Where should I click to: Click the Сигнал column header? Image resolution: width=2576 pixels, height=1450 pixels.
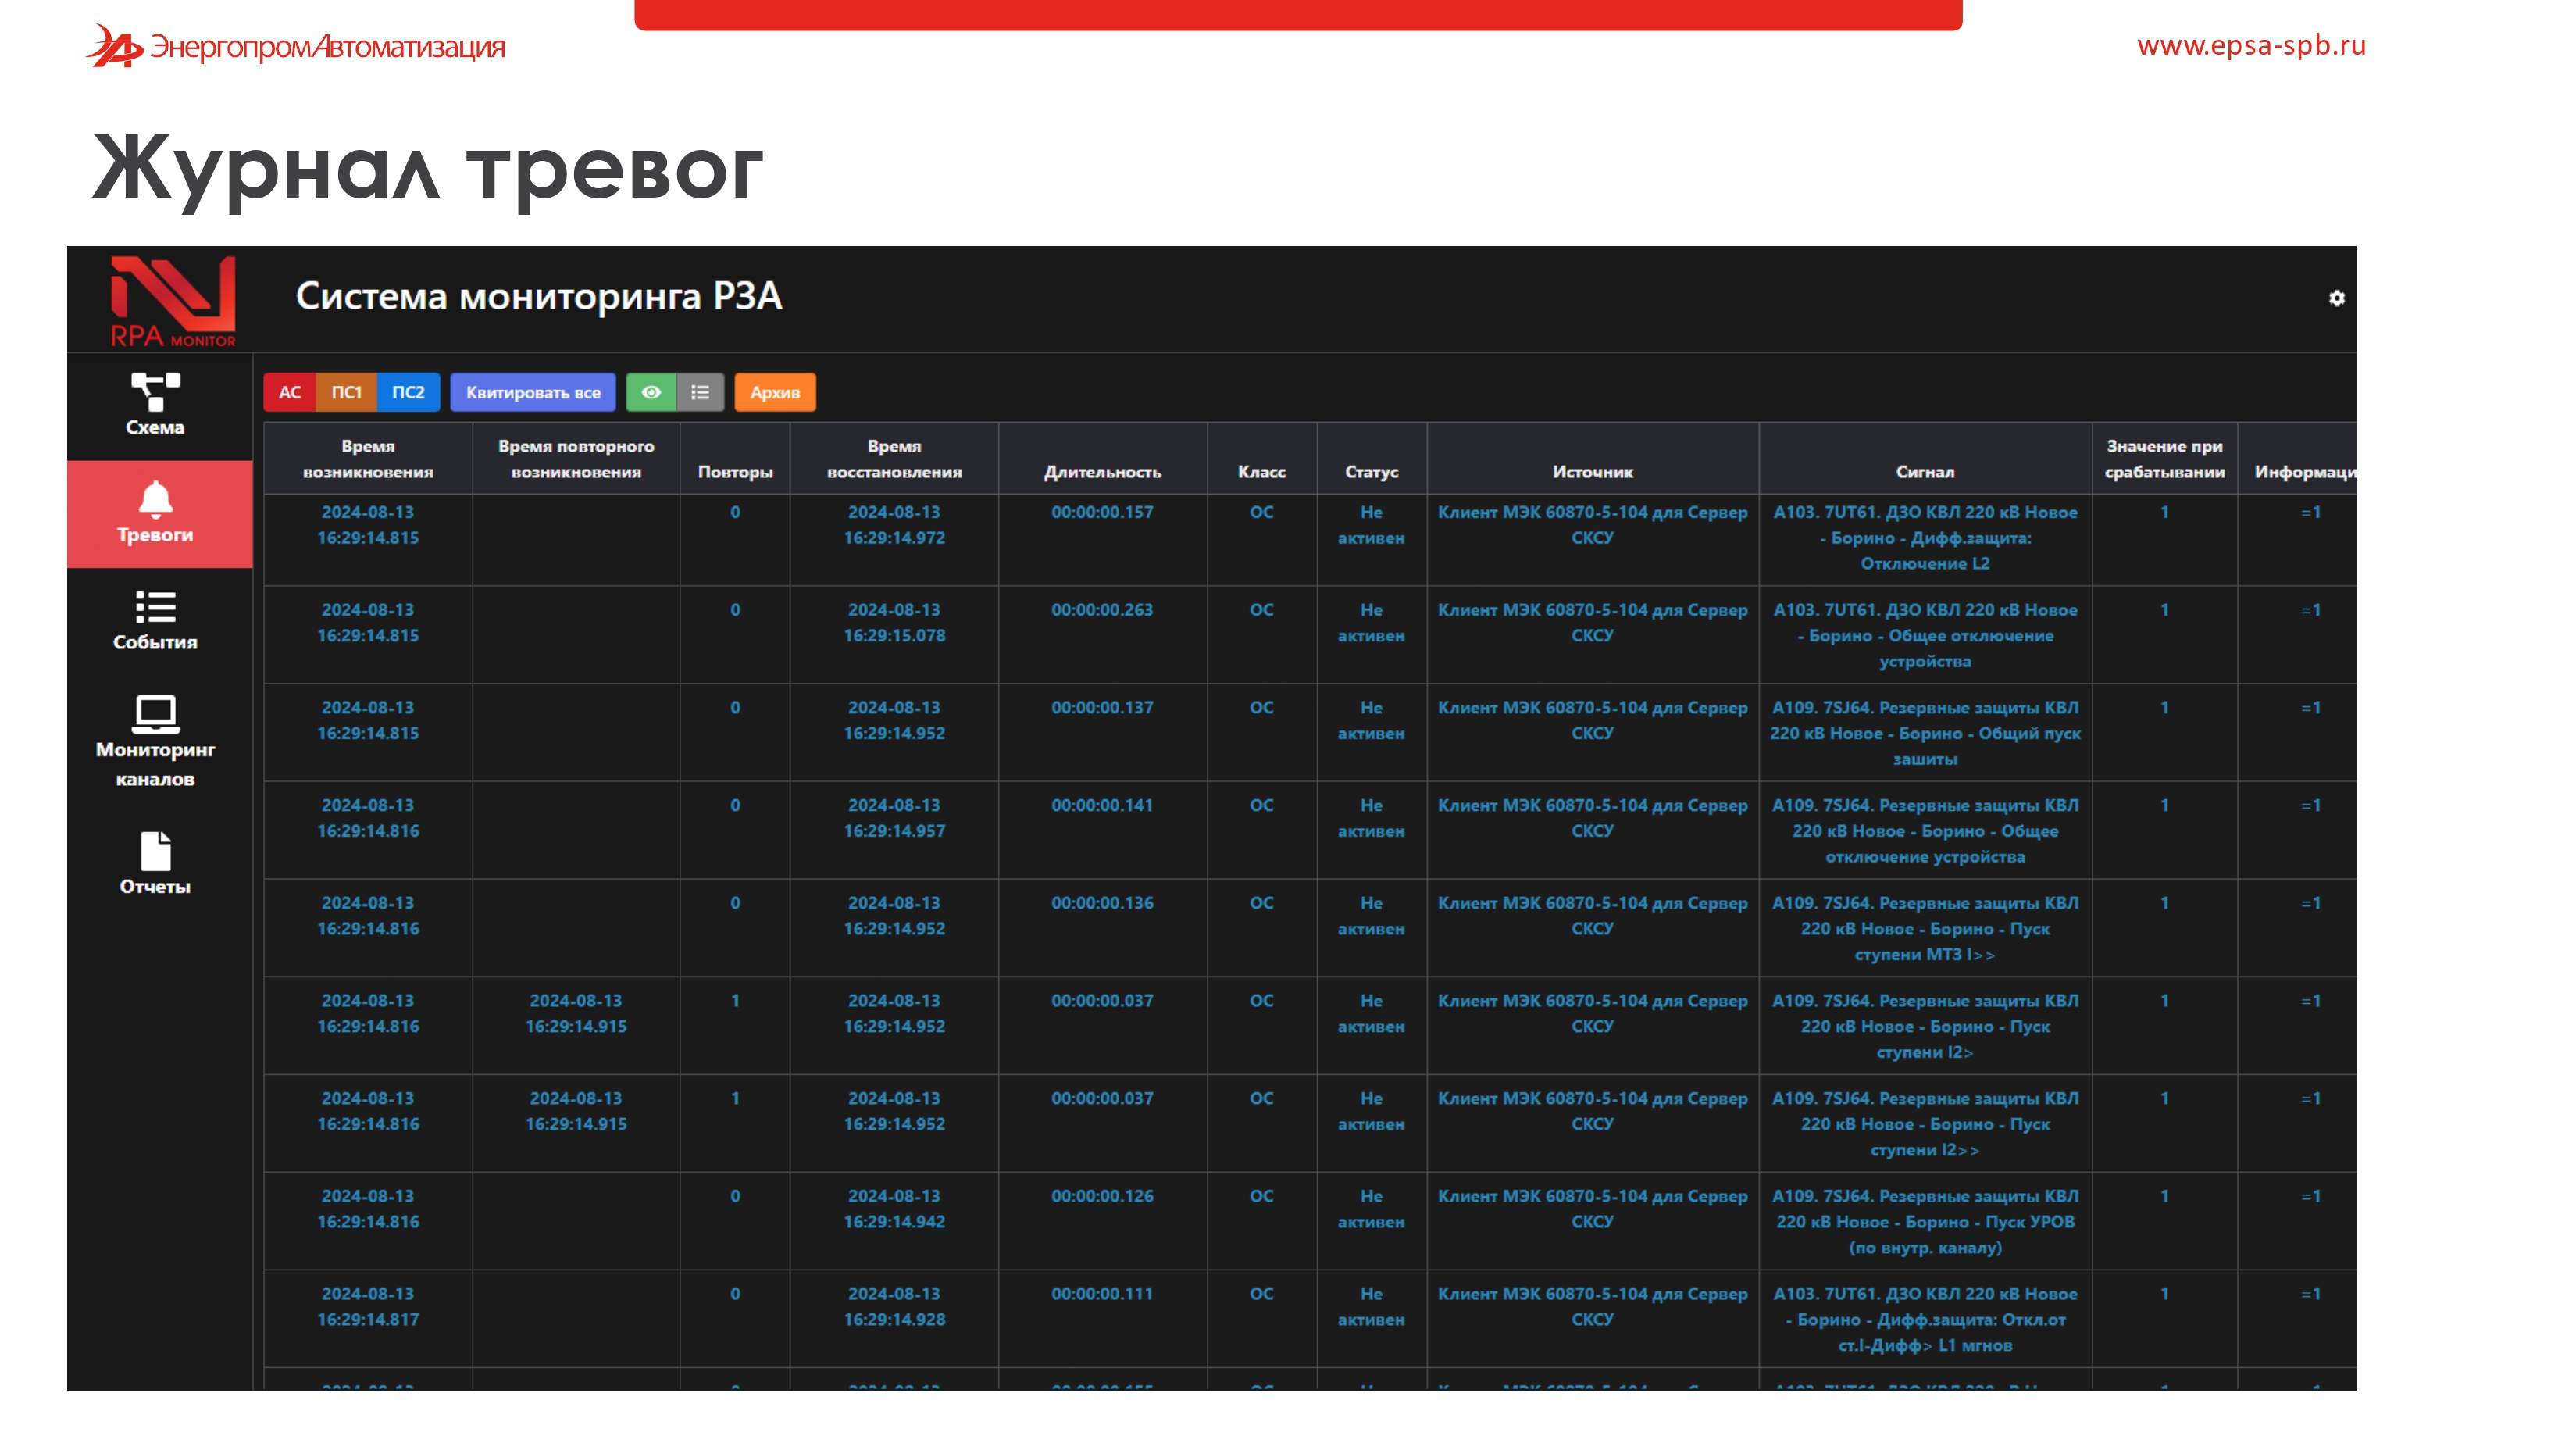click(x=1924, y=471)
